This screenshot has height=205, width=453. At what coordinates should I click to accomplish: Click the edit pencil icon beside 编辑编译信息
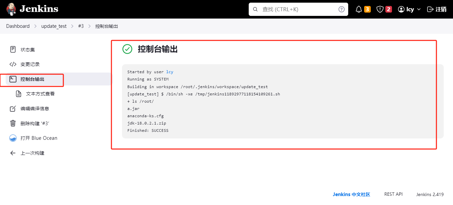(x=13, y=109)
